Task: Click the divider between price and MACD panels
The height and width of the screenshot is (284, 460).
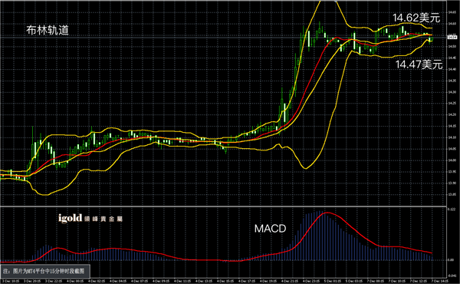Action: 224,206
